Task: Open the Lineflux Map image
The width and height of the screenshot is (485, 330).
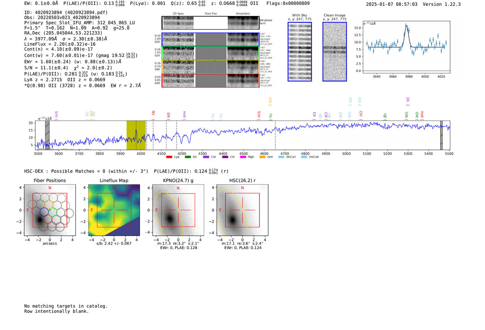Action: (x=114, y=210)
